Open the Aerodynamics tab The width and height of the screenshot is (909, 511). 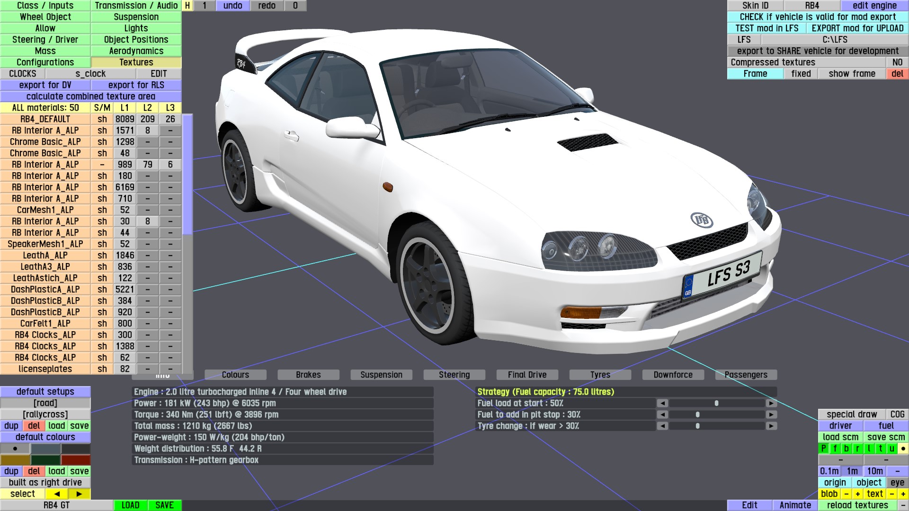coord(136,51)
